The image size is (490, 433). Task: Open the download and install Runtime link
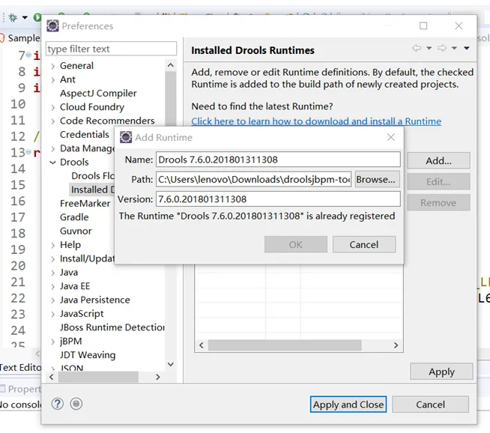[x=316, y=121]
